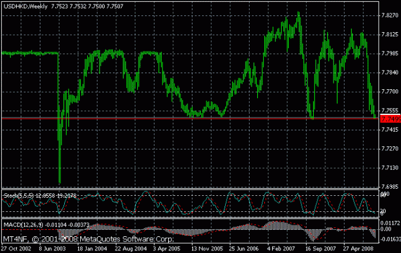Click the 16 Sep 2007 date label
Screen dimensions: 401x253
[320, 249]
